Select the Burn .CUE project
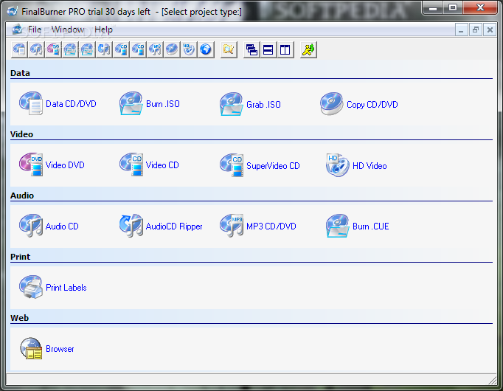This screenshot has width=503, height=391. [358, 226]
